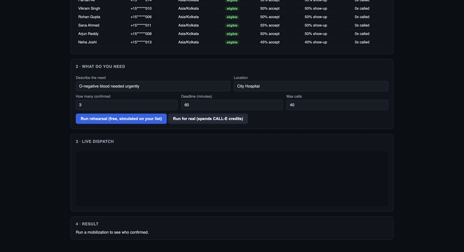Viewport: 464px width, 252px height.
Task: Click 55% accept in Sana Ahmed row
Action: click(269, 25)
